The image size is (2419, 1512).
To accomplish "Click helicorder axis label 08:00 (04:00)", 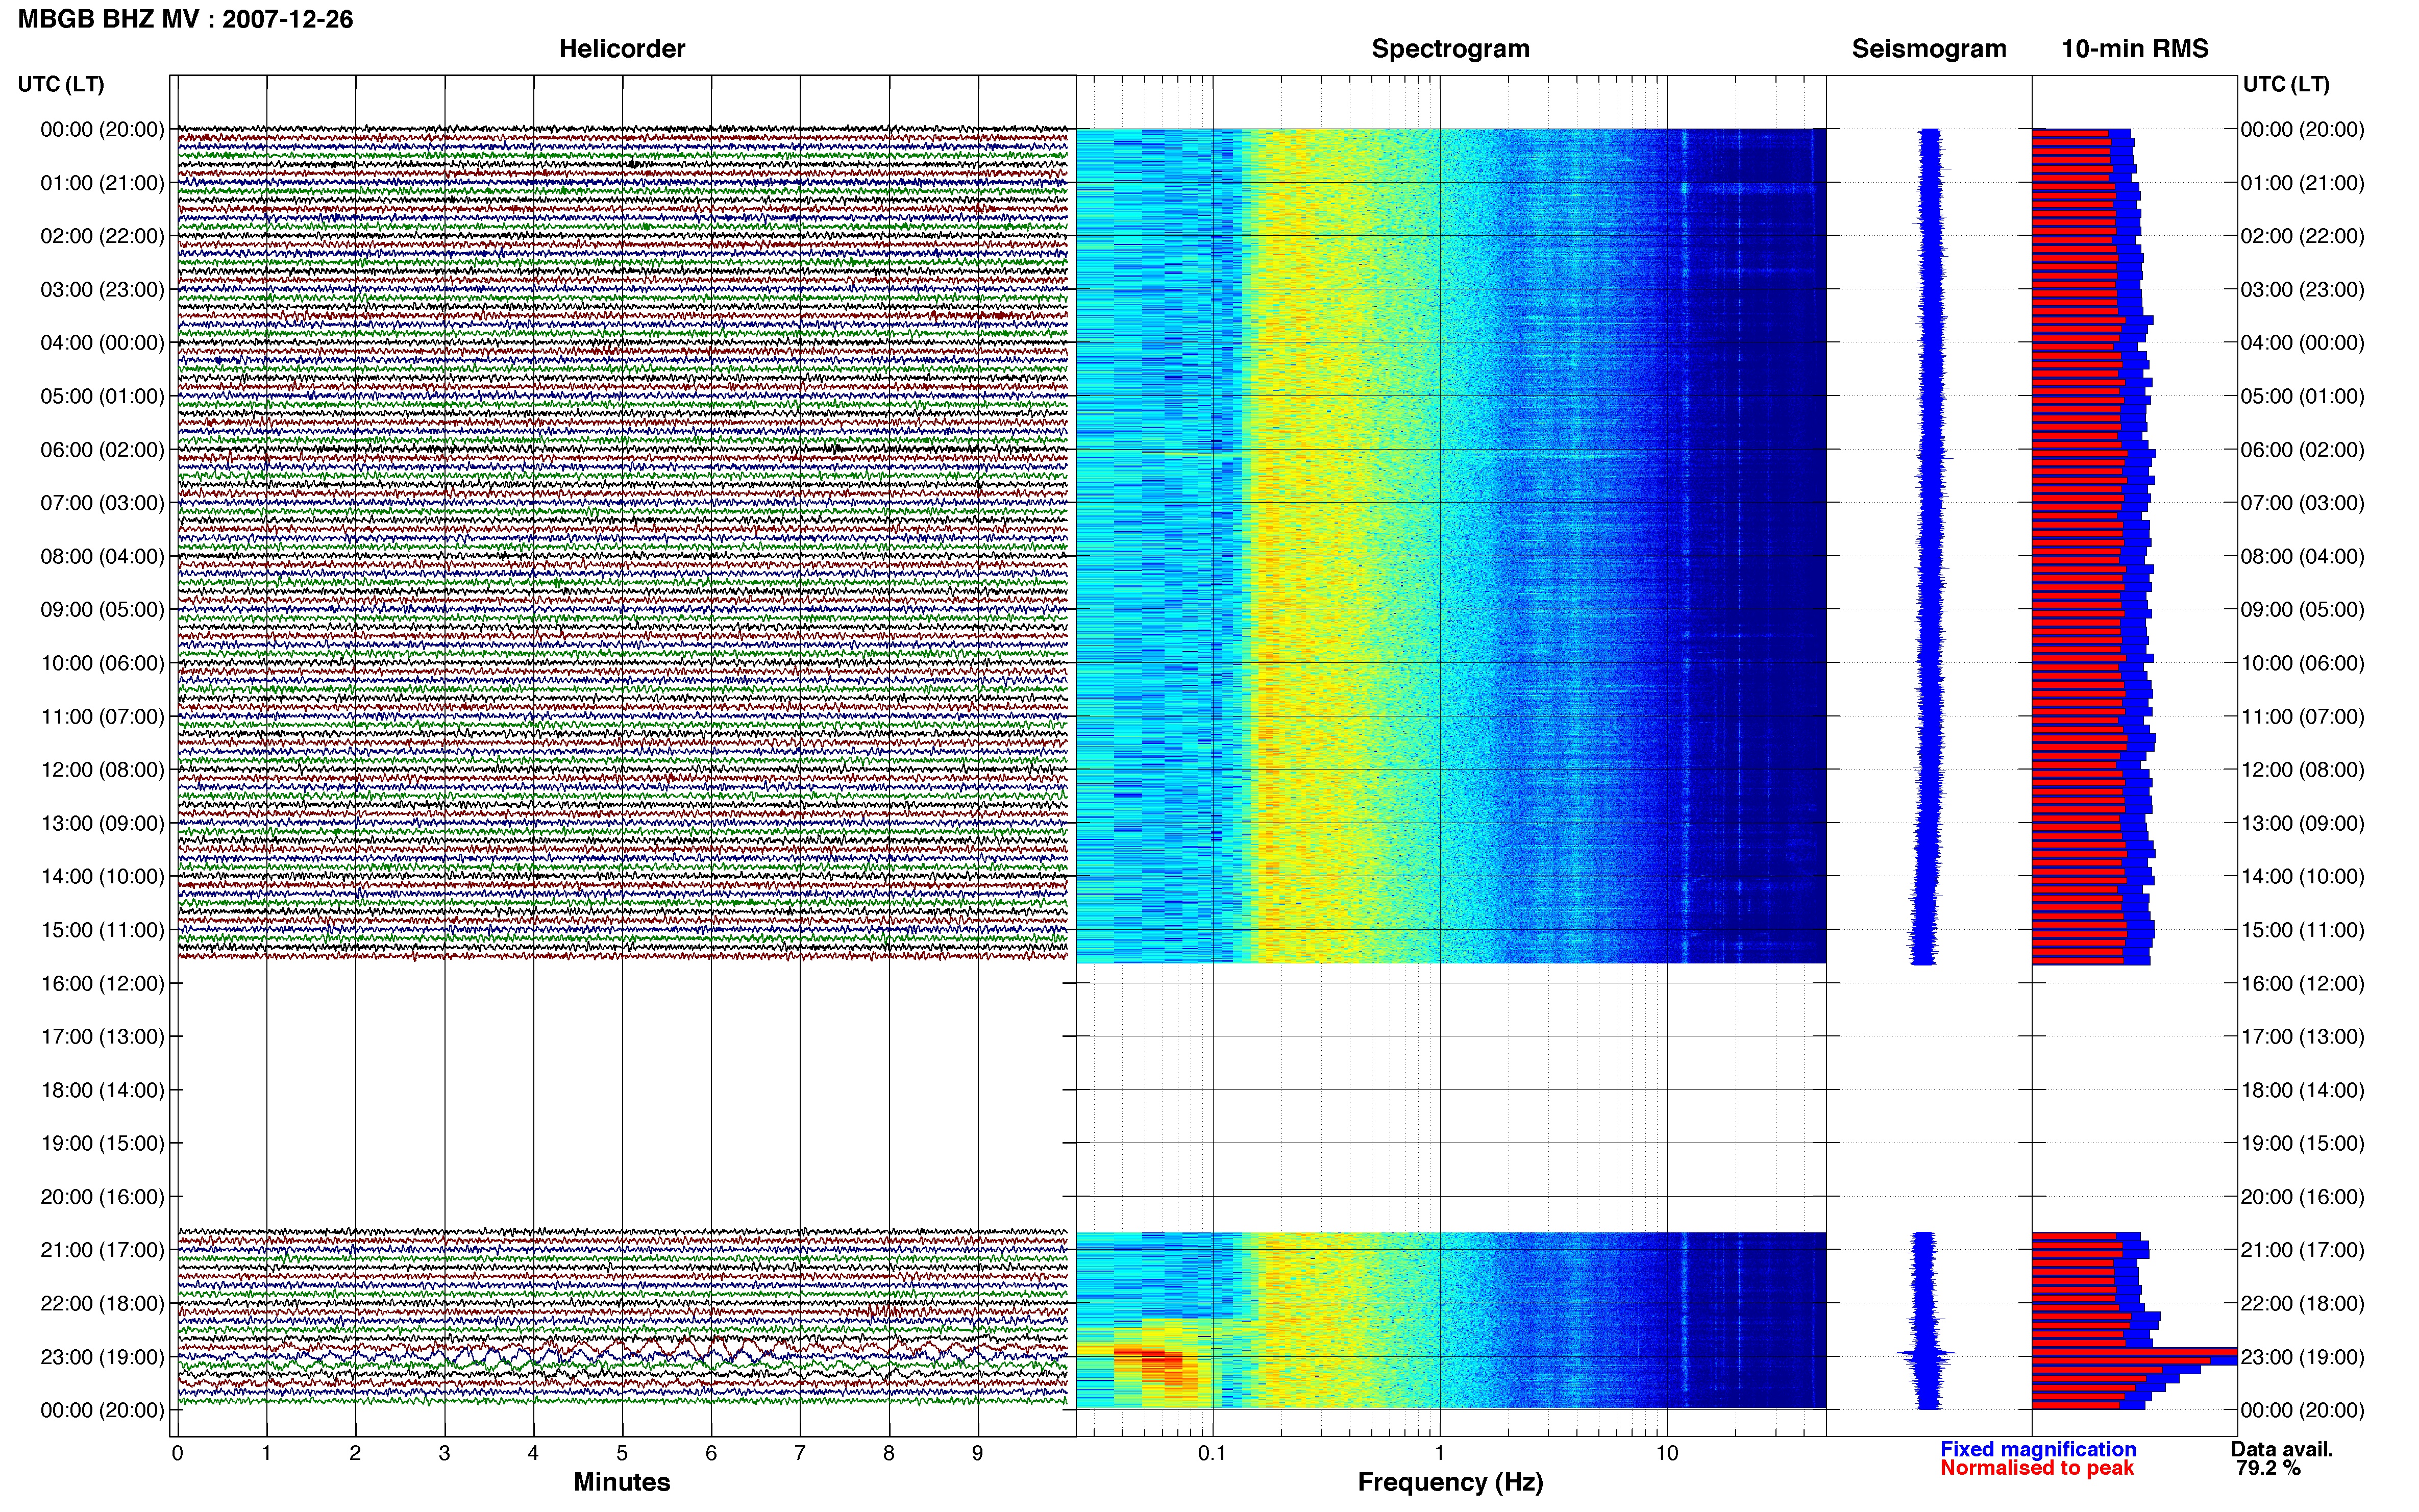I will click(102, 556).
